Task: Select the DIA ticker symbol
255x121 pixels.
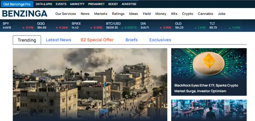Action: tap(143, 23)
